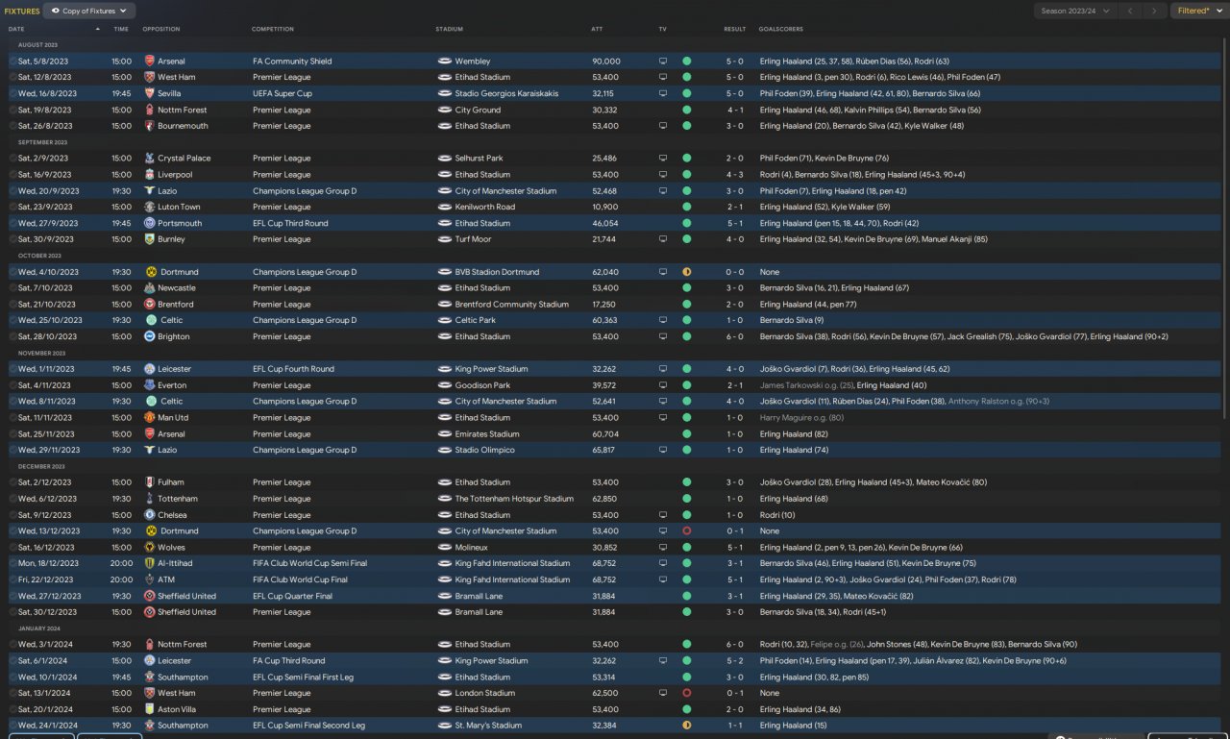
Task: Sort fixtures by the Goalscorers column
Action: (780, 29)
